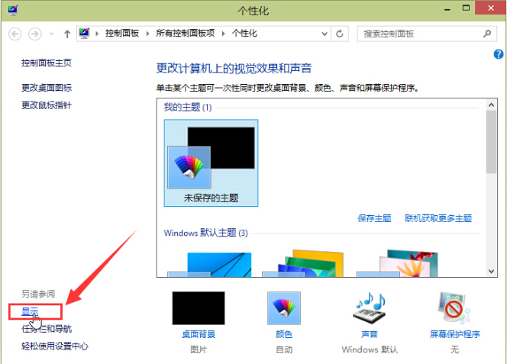507x364 pixels.
Task: Click the refresh button beside address bar
Action: (x=340, y=34)
